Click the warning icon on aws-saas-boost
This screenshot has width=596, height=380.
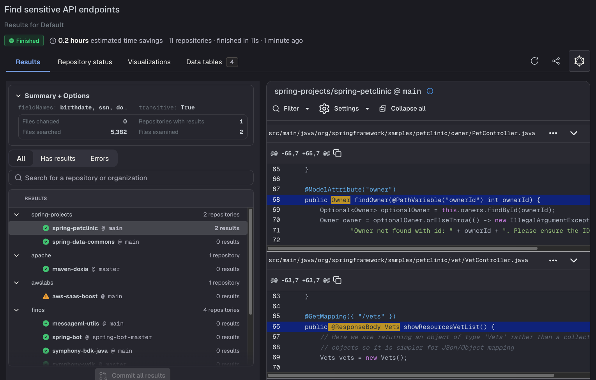pyautogui.click(x=46, y=296)
